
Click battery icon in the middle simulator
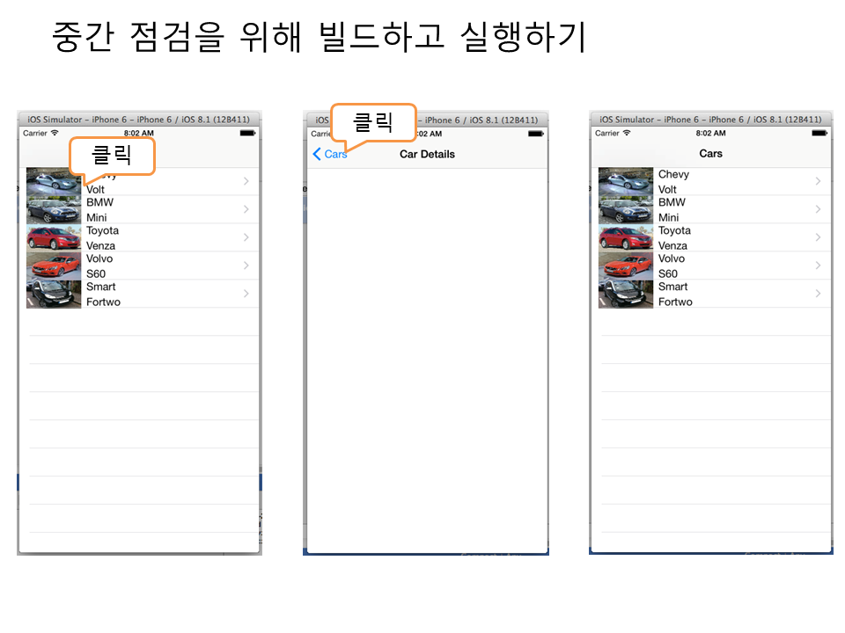536,134
